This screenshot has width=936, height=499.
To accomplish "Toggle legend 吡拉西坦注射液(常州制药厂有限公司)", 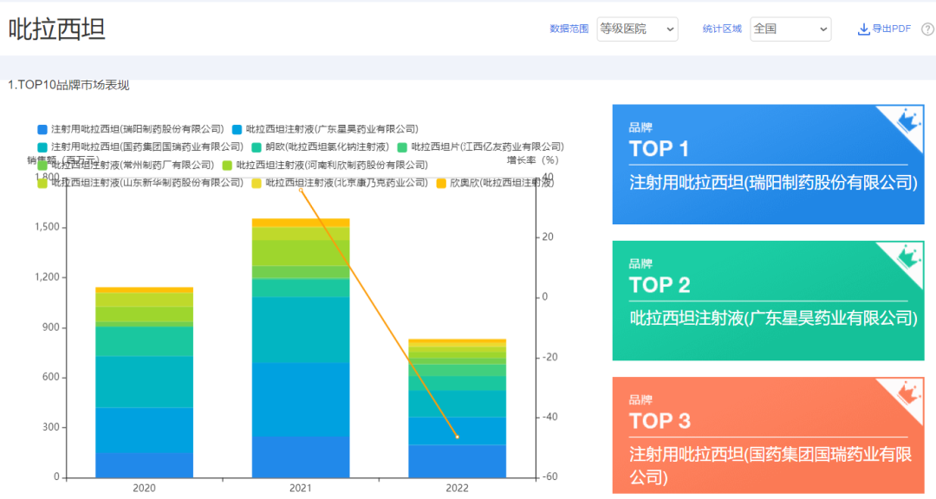I will click(126, 165).
